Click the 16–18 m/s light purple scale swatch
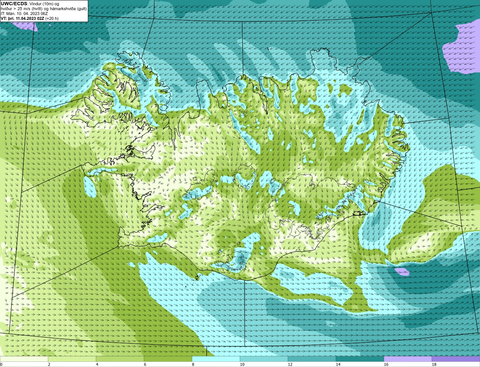The height and width of the screenshot is (367, 480). 408,359
